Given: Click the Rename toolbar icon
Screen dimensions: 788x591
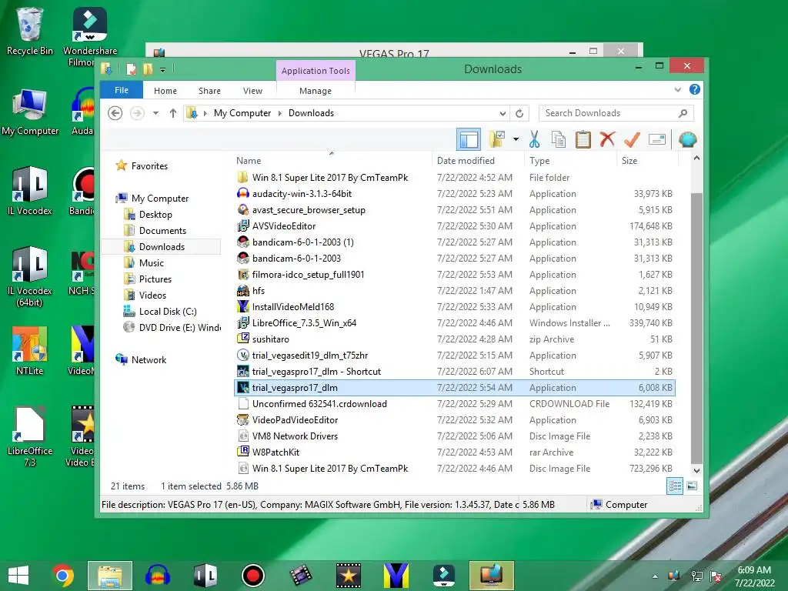Looking at the screenshot, I should point(657,139).
